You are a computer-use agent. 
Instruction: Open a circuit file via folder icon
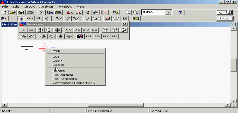coord(12,12)
